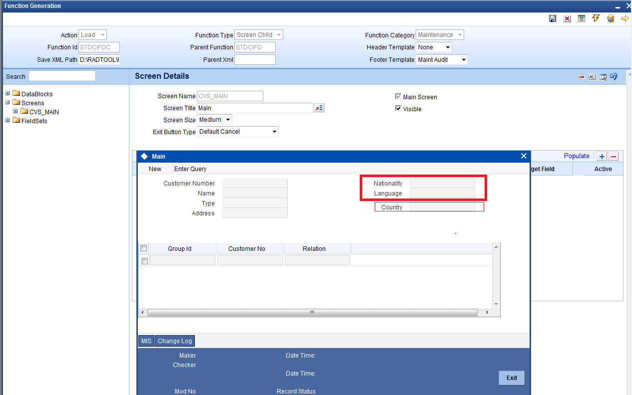The width and height of the screenshot is (632, 395).
Task: Click Enter Query in Main window
Action: tap(190, 169)
